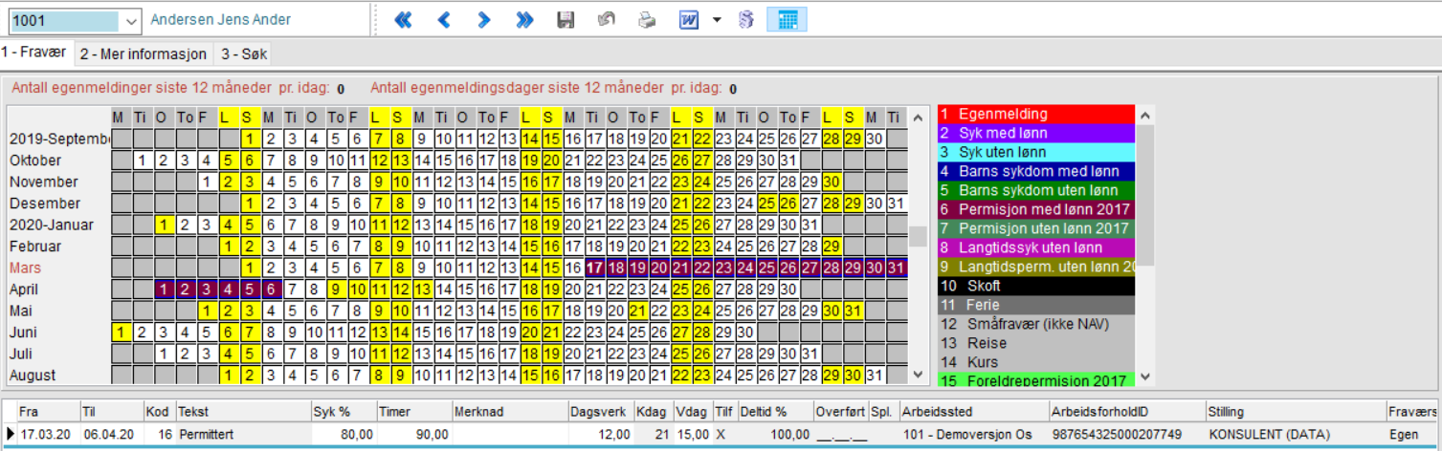
Task: Select Småfravær (ikke NAV) code
Action: (x=1035, y=324)
